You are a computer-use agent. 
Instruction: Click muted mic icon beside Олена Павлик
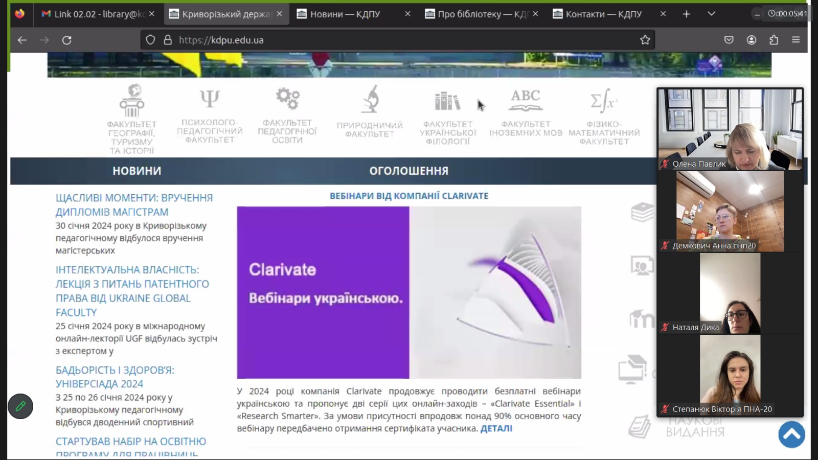665,164
